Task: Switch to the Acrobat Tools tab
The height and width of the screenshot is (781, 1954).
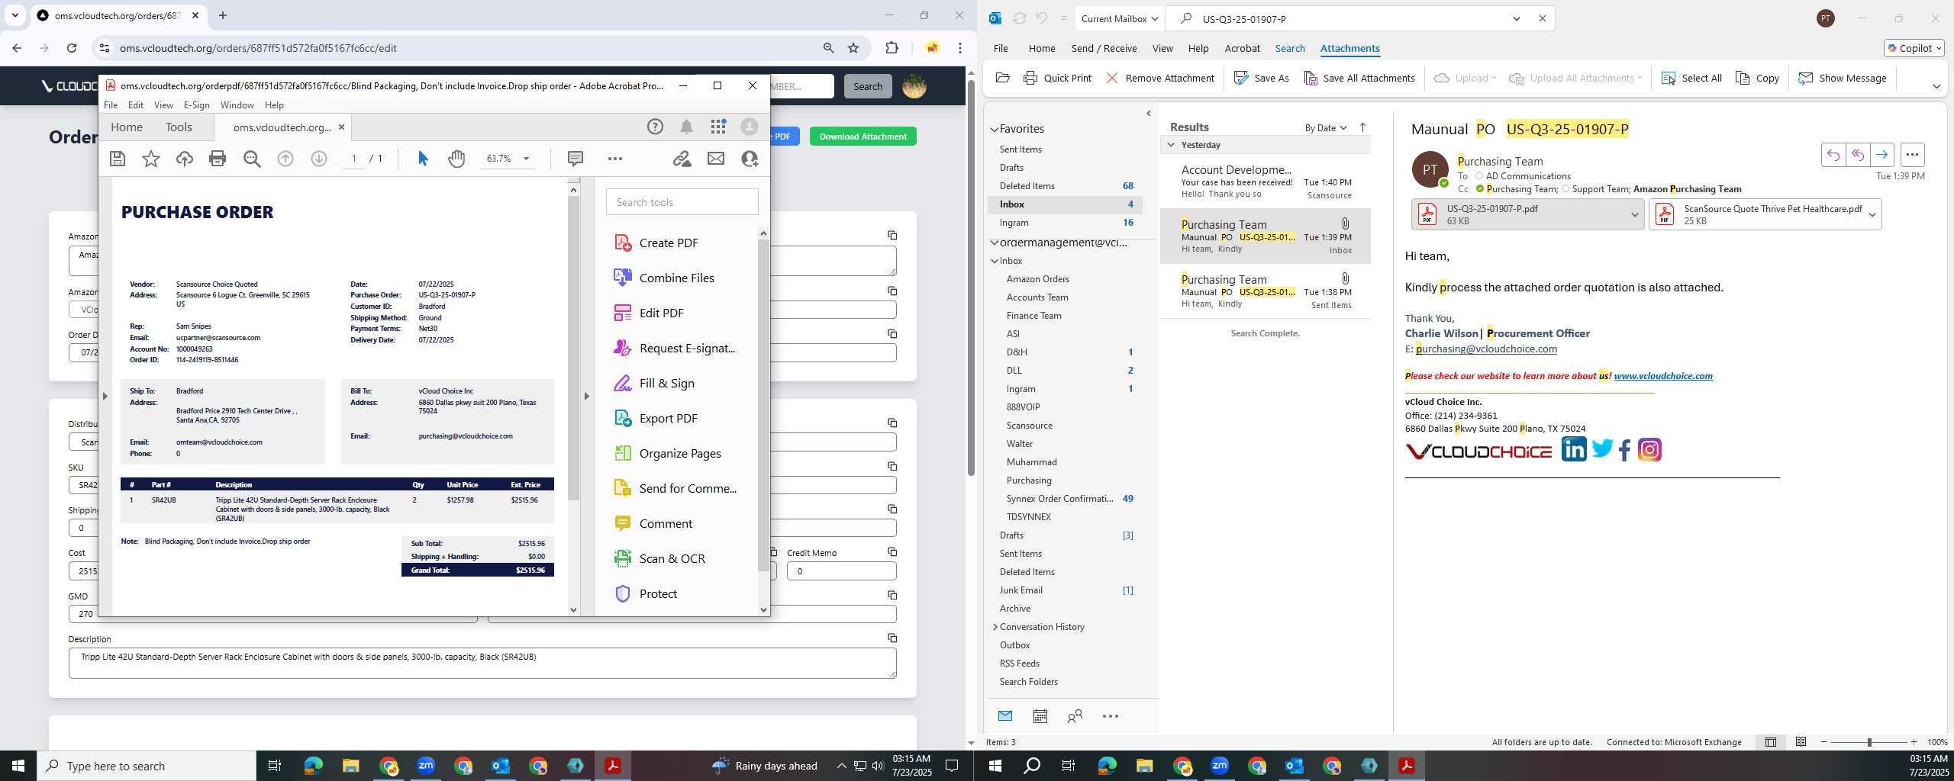Action: 179,127
